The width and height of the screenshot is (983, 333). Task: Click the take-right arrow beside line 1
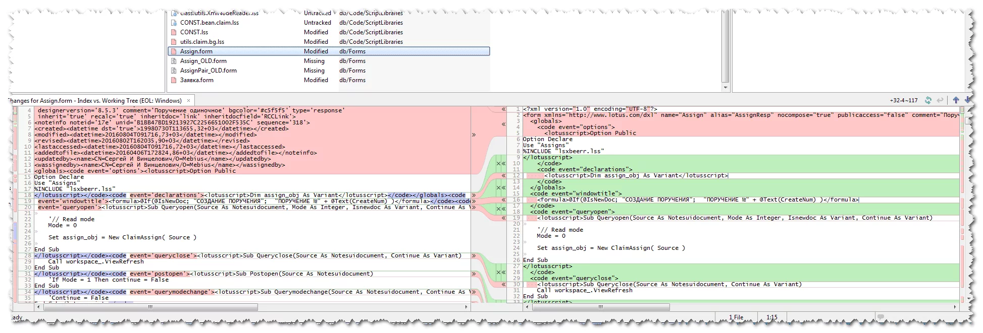pyautogui.click(x=503, y=109)
